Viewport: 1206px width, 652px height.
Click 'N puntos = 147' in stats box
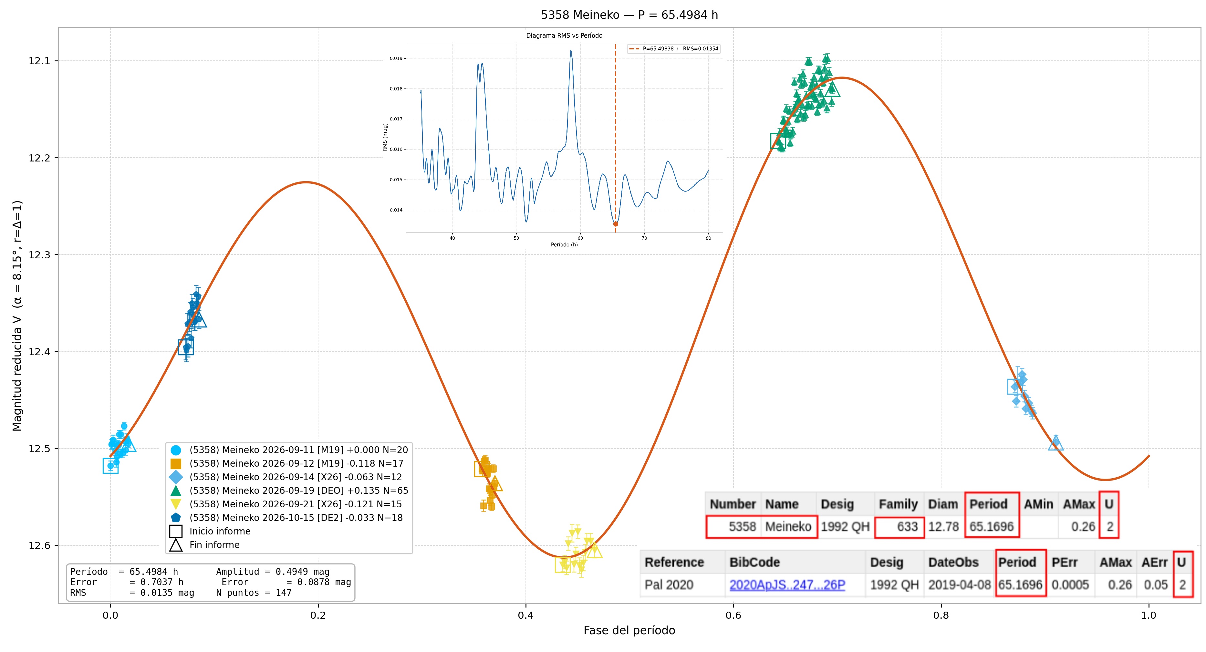coord(254,593)
